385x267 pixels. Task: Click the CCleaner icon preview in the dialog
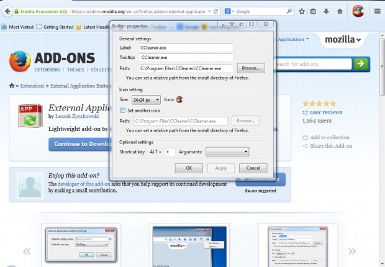pos(179,99)
